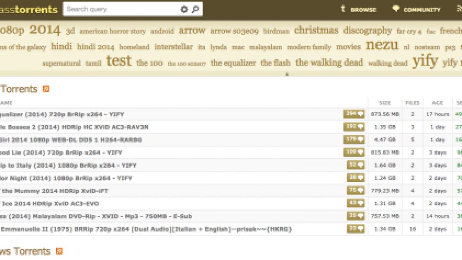The width and height of the screenshot is (462, 260).
Task: Select the 'nezu' tag
Action: coord(382,45)
